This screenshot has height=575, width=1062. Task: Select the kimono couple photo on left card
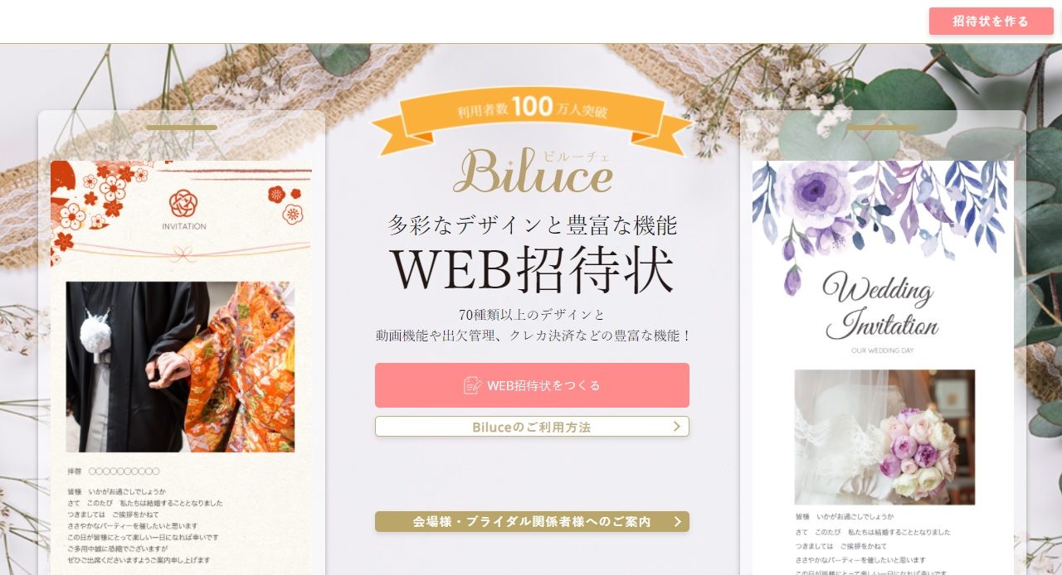(180, 367)
